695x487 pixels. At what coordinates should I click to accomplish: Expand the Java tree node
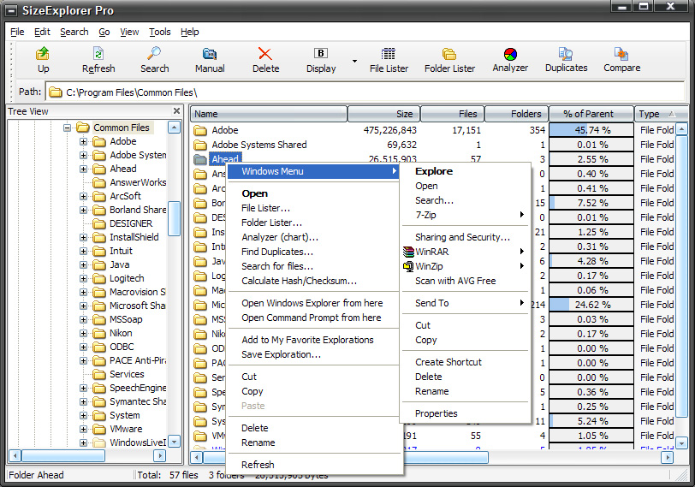pyautogui.click(x=84, y=265)
